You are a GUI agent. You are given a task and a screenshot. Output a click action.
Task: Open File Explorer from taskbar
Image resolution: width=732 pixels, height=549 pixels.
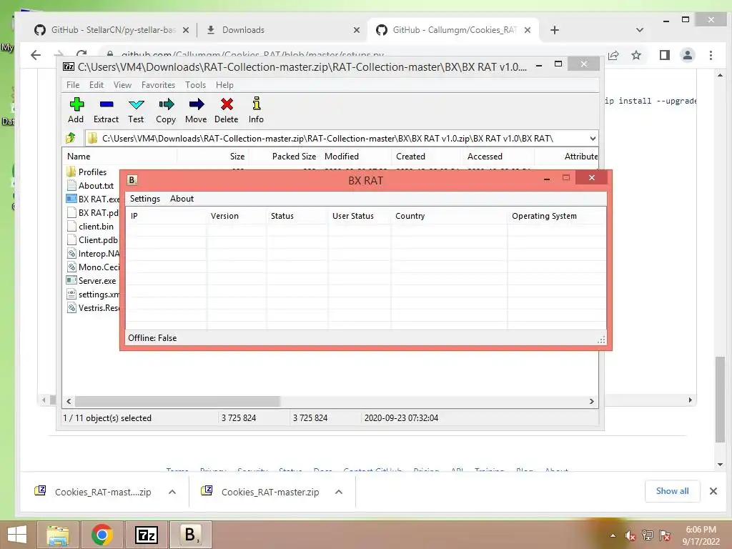(58, 535)
